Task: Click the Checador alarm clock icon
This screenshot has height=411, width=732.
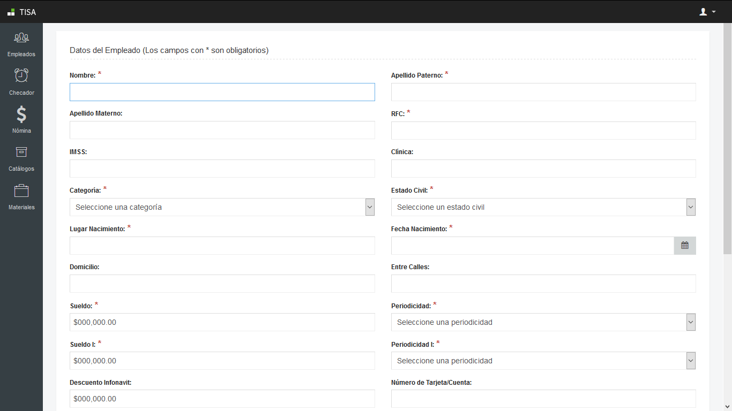Action: tap(21, 75)
